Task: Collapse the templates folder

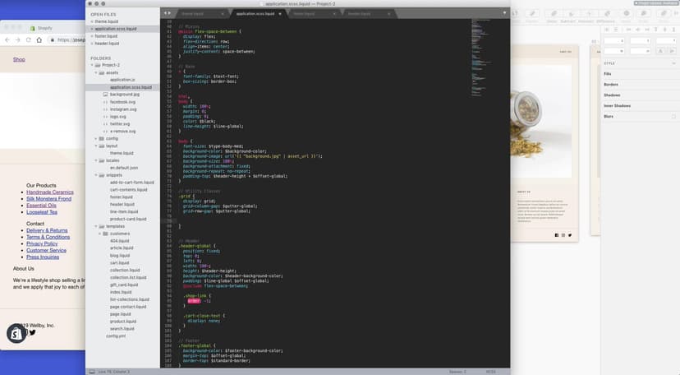Action: 95,226
